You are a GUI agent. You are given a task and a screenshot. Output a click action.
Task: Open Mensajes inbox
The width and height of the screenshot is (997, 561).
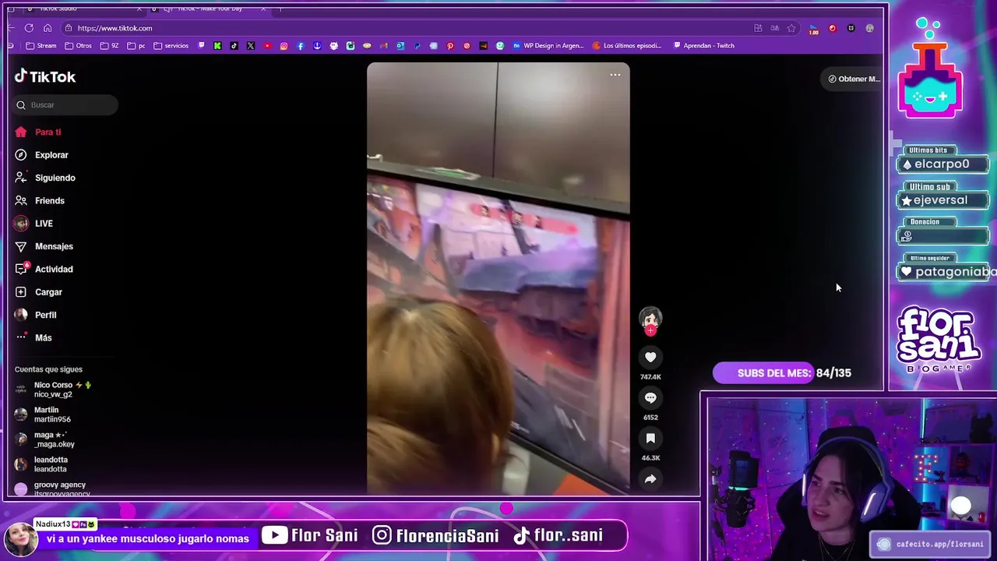coord(44,246)
